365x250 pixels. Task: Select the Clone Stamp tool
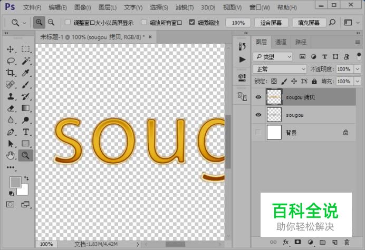pyautogui.click(x=10, y=96)
